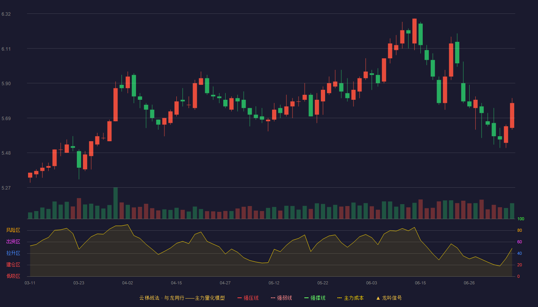Toggle the 主力成本 legend series
The height and width of the screenshot is (307, 538).
coord(350,298)
